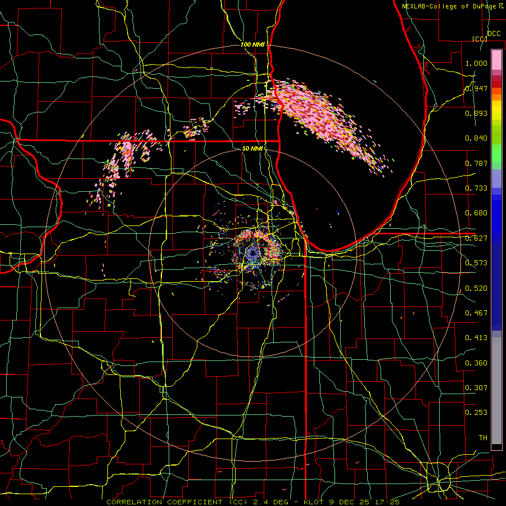This screenshot has height=506, width=506.
Task: Select the 0.947 legend value
Action: (476, 88)
